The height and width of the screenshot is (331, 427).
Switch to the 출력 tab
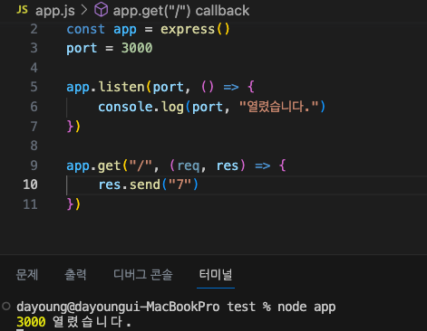pos(75,275)
